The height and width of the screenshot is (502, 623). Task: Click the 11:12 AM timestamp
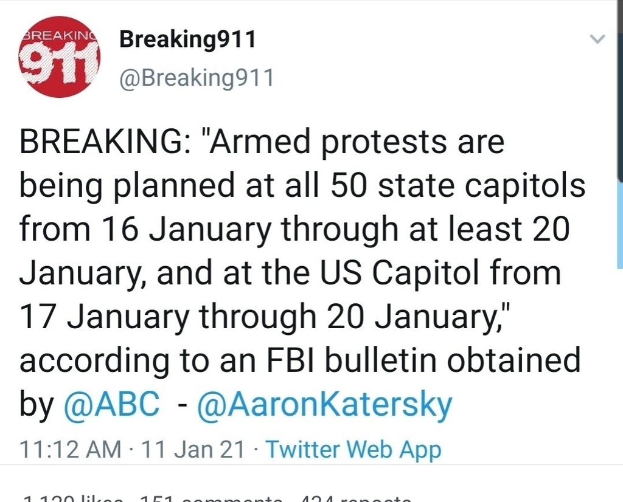pos(70,450)
